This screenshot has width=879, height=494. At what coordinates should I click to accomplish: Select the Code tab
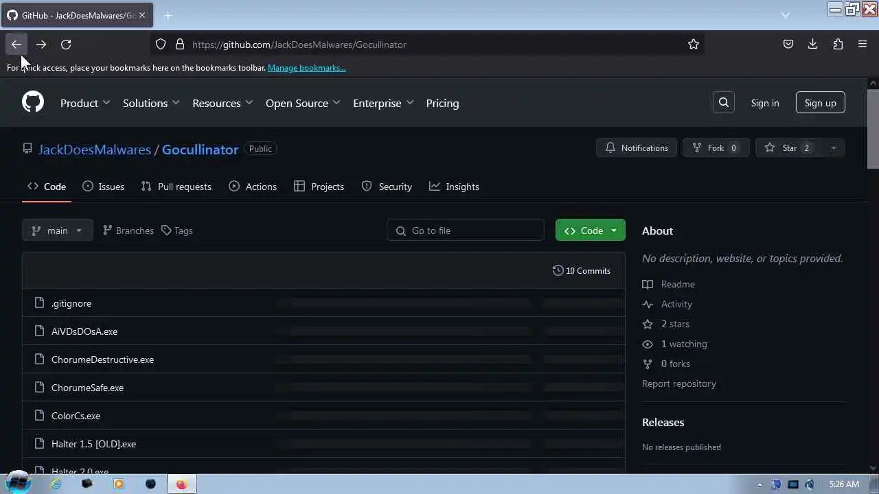pos(47,187)
